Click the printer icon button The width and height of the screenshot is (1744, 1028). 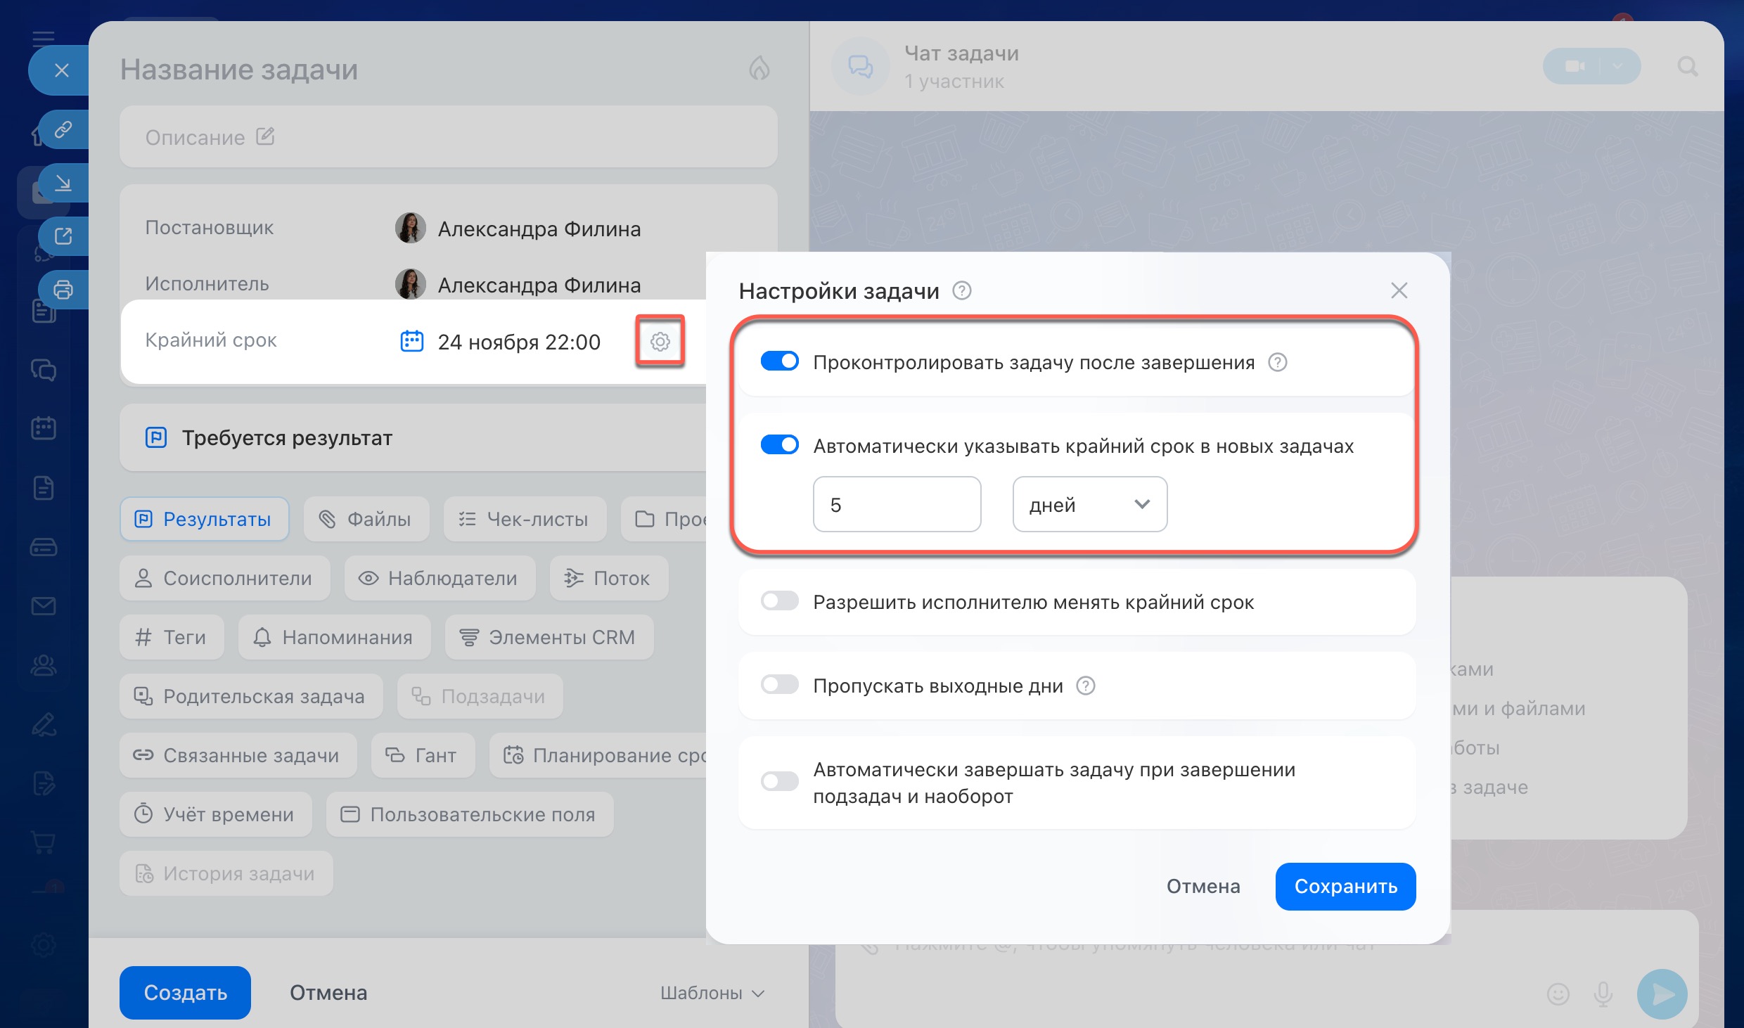point(63,290)
